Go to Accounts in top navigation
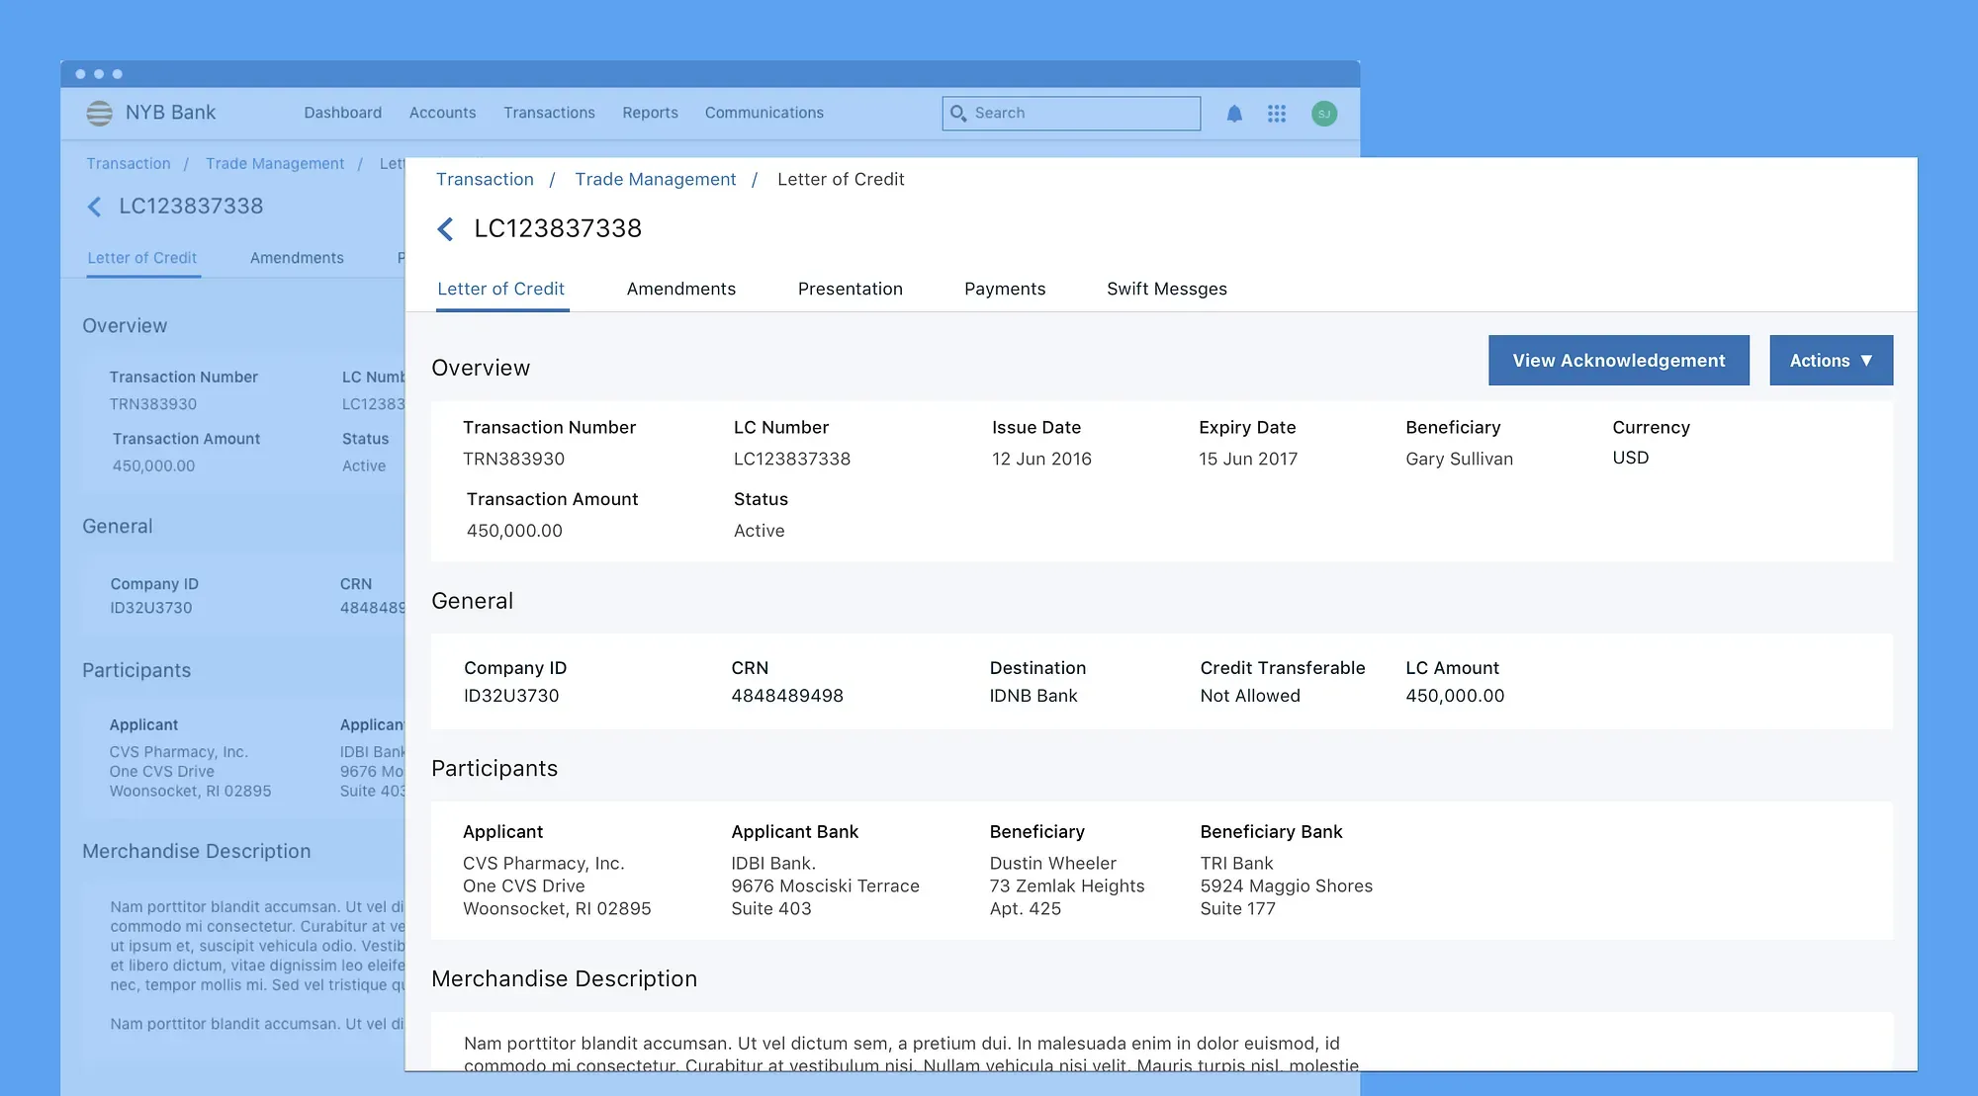The width and height of the screenshot is (1978, 1096). click(442, 113)
